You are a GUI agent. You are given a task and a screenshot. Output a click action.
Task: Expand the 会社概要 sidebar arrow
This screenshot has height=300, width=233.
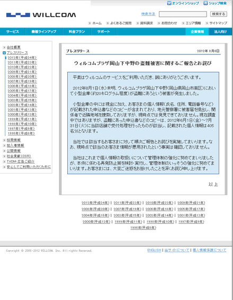pos(4,47)
